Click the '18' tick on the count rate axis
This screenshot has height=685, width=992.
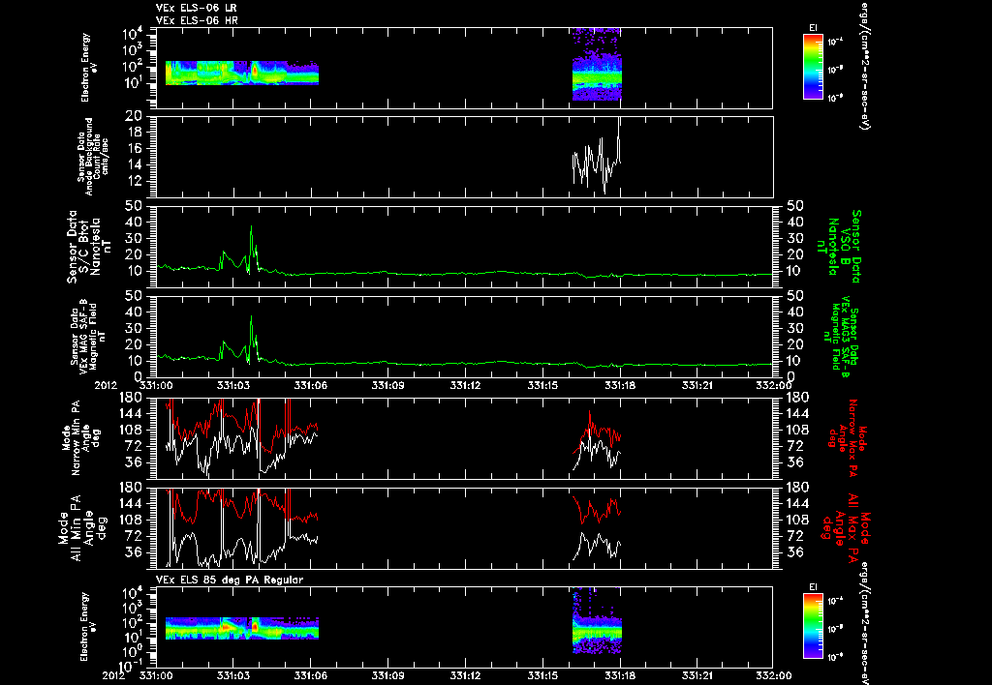pyautogui.click(x=134, y=133)
